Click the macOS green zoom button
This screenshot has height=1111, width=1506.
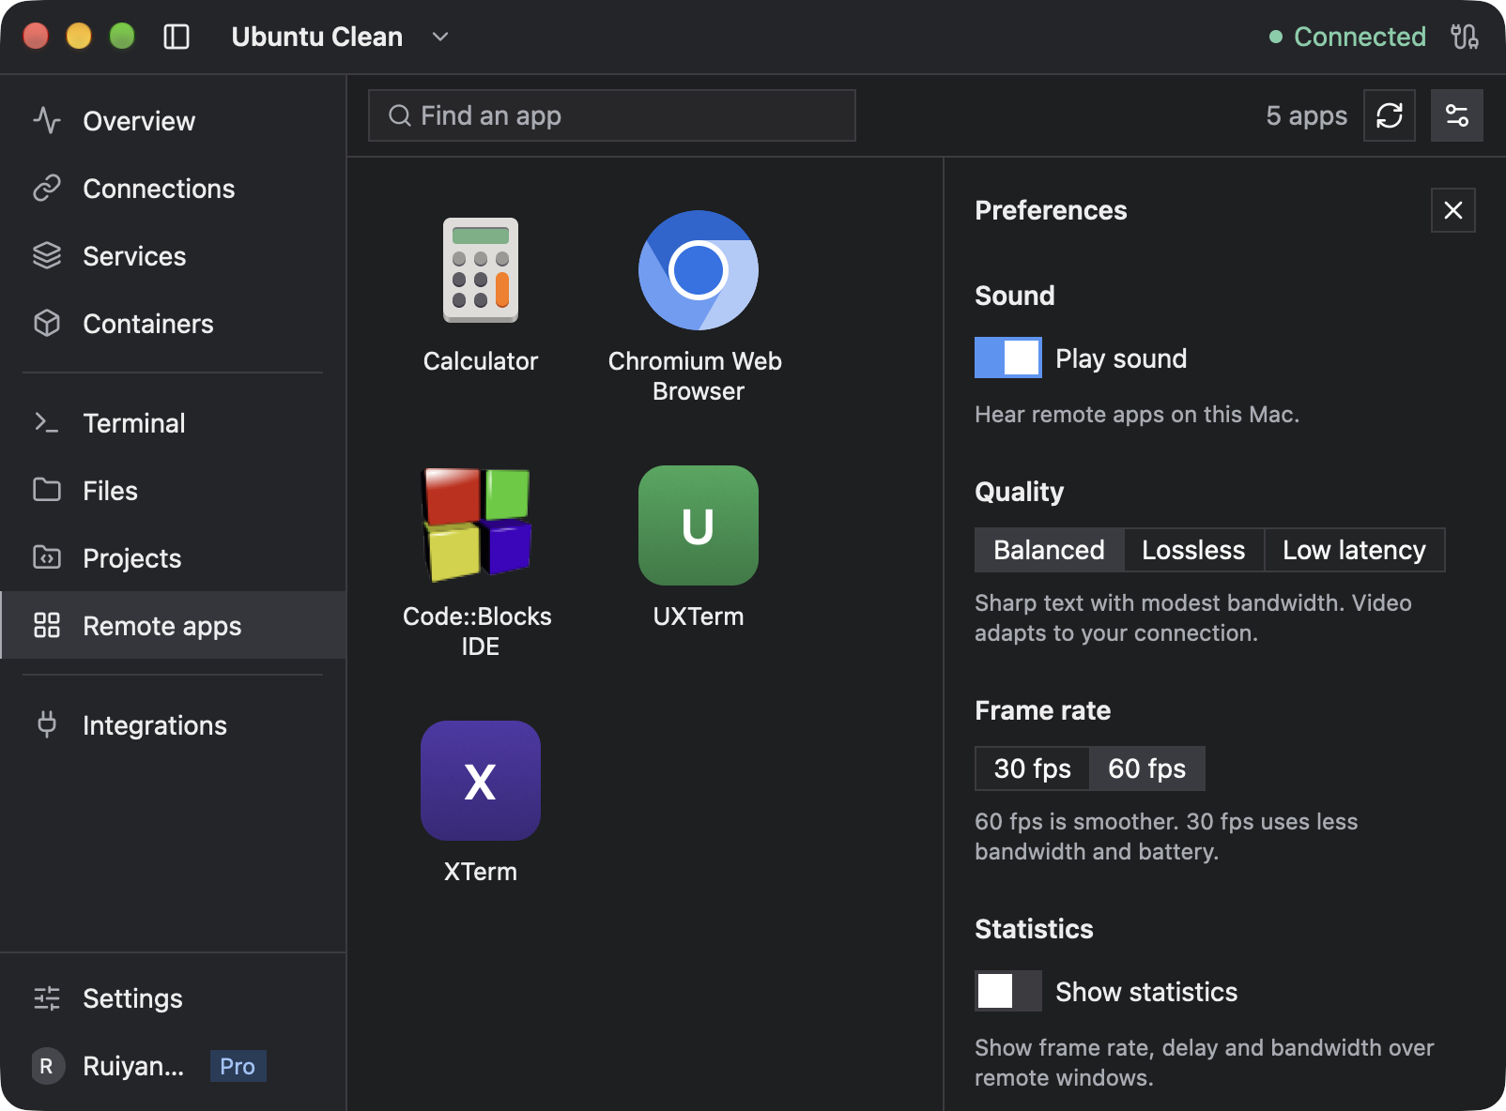click(122, 36)
